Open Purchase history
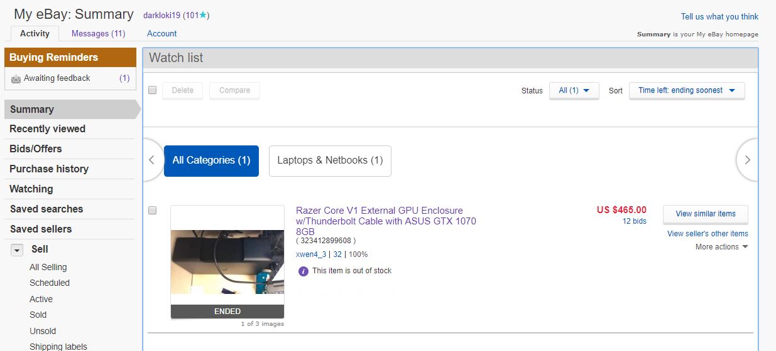This screenshot has width=776, height=351. (x=49, y=169)
